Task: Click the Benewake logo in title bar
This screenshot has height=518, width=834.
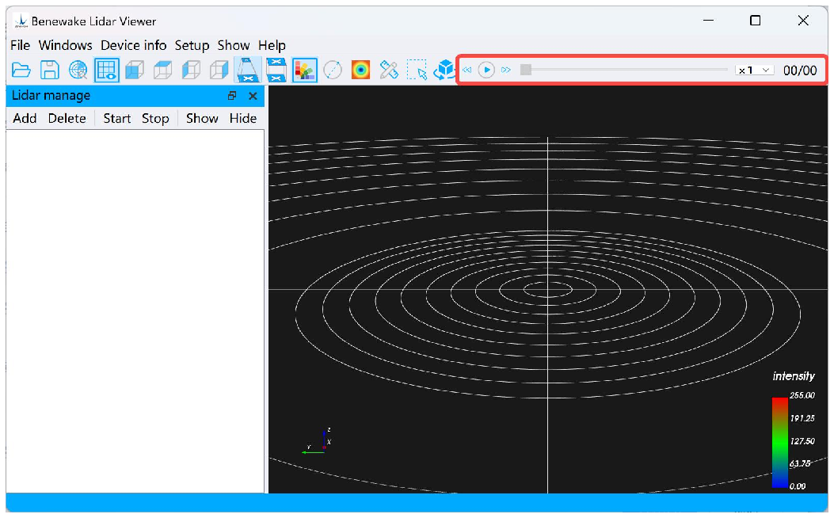Action: pyautogui.click(x=21, y=21)
